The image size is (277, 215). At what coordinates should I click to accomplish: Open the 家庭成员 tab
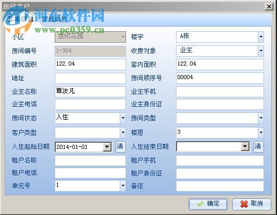coord(54,19)
